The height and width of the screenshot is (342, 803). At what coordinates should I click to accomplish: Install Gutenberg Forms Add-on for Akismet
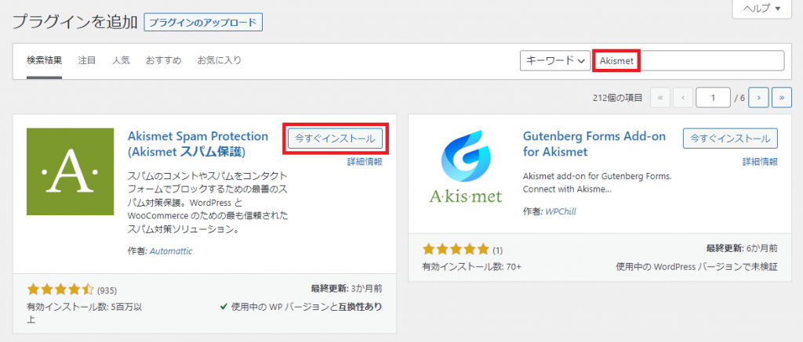coord(730,138)
